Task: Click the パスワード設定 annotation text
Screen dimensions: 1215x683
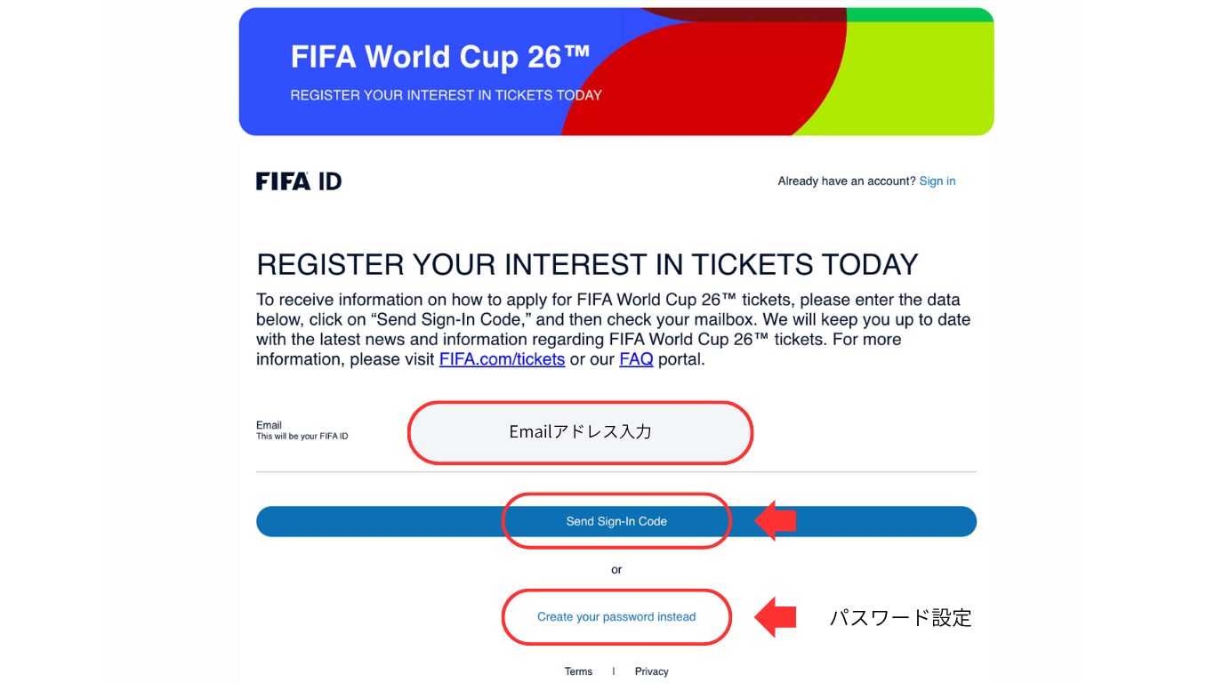Action: tap(900, 617)
